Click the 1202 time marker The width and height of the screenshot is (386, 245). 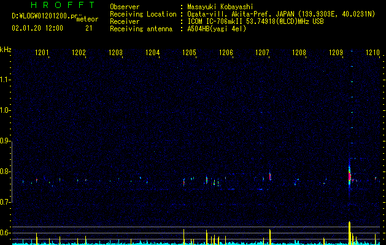tap(79, 53)
